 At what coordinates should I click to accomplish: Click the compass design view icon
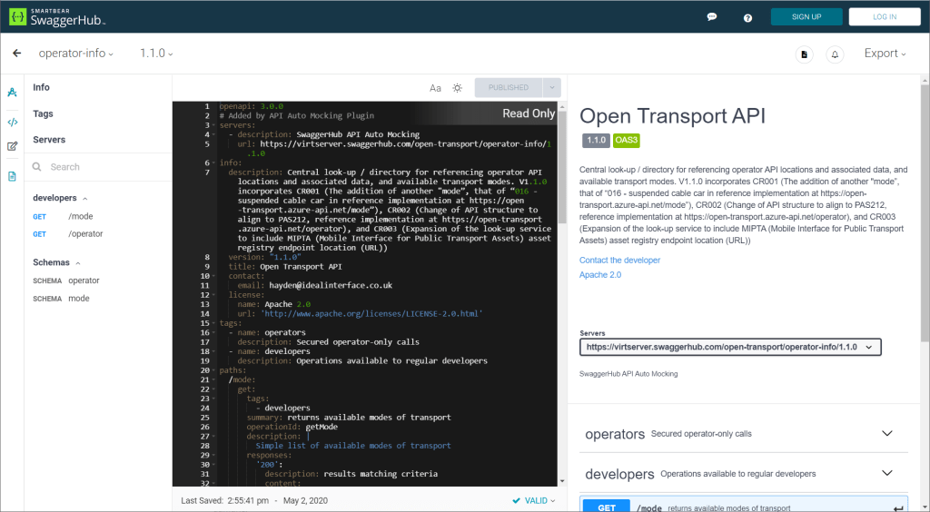click(x=13, y=93)
